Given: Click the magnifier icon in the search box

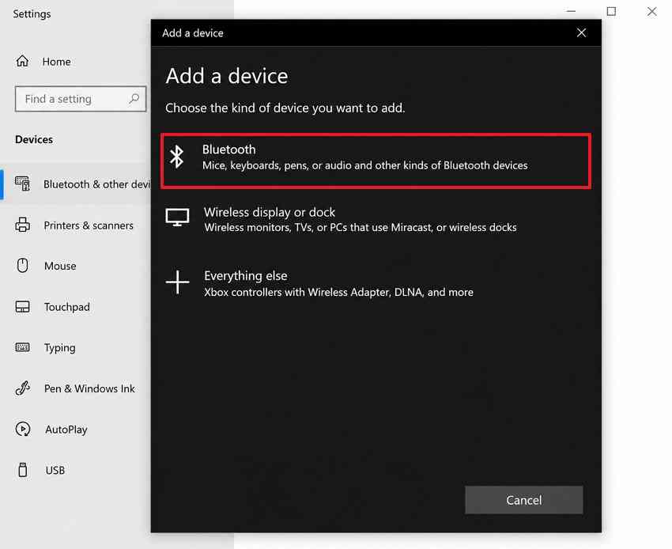Looking at the screenshot, I should pos(134,99).
